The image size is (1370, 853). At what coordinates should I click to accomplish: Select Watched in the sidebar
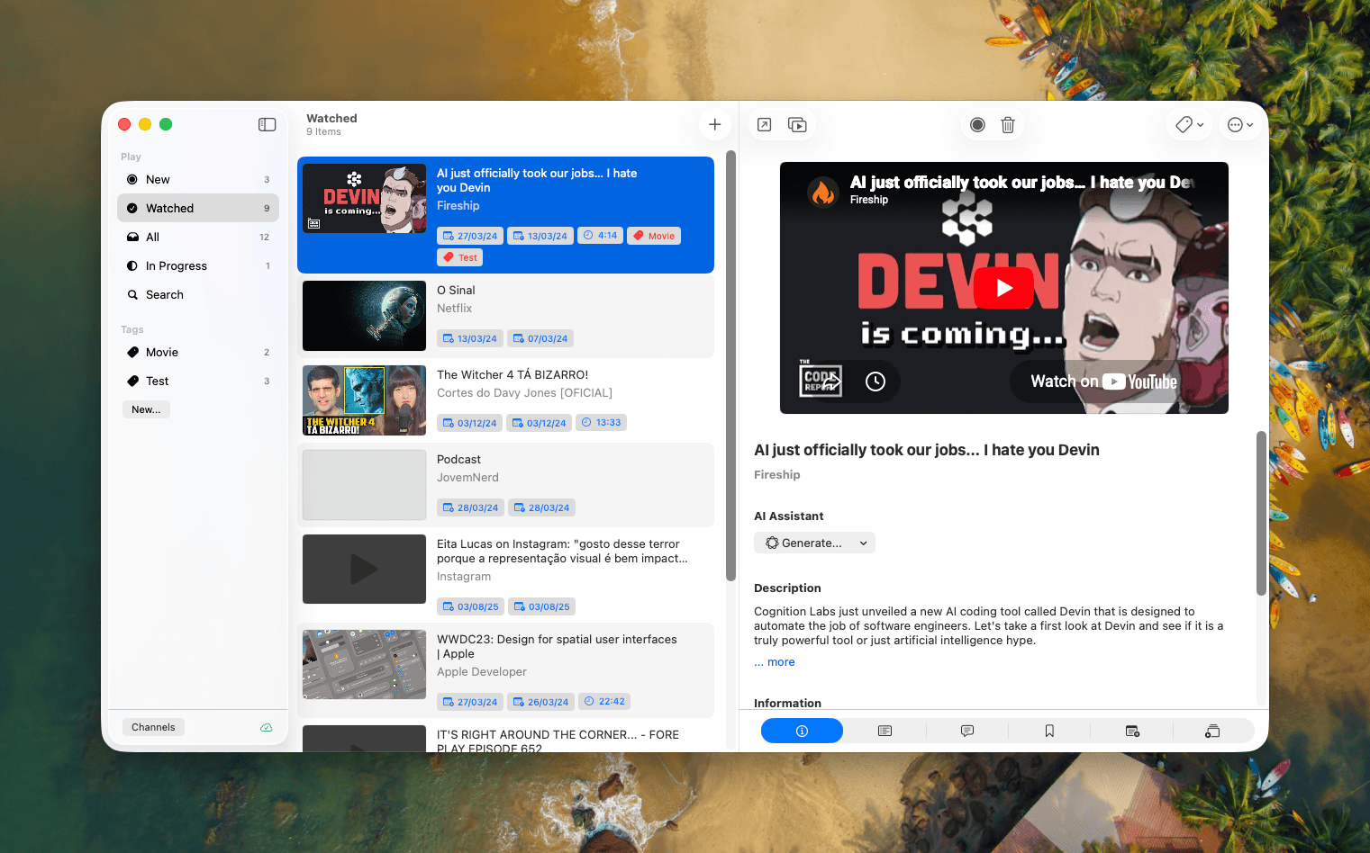pos(198,208)
